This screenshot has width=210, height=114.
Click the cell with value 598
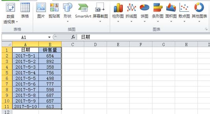coord(50,90)
